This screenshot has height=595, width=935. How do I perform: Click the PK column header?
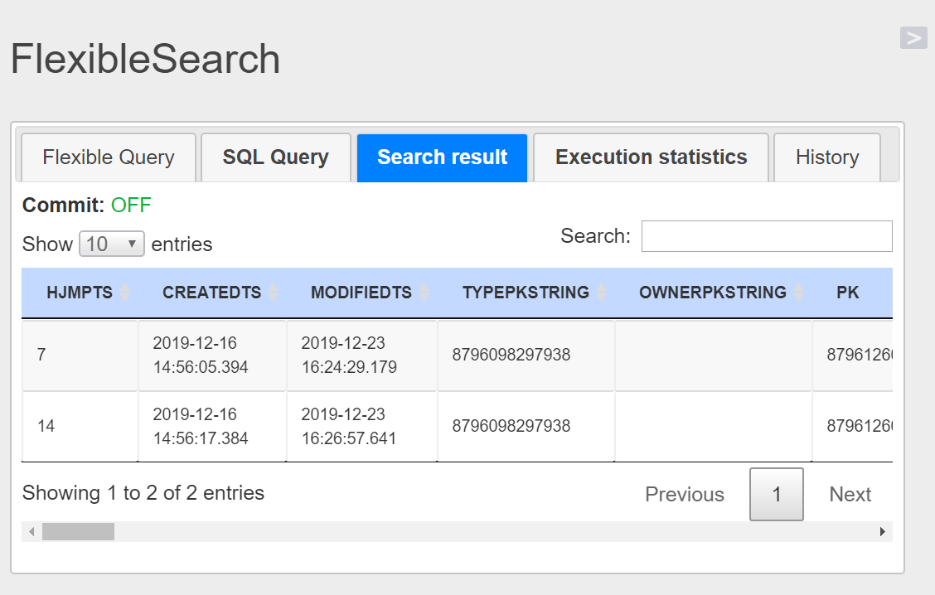pyautogui.click(x=848, y=293)
